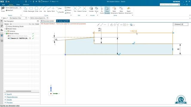Screen dimensions: 191x107
Task: Click the make-perpendicular icon in shortcut toolbar
Action: pyautogui.click(x=118, y=25)
